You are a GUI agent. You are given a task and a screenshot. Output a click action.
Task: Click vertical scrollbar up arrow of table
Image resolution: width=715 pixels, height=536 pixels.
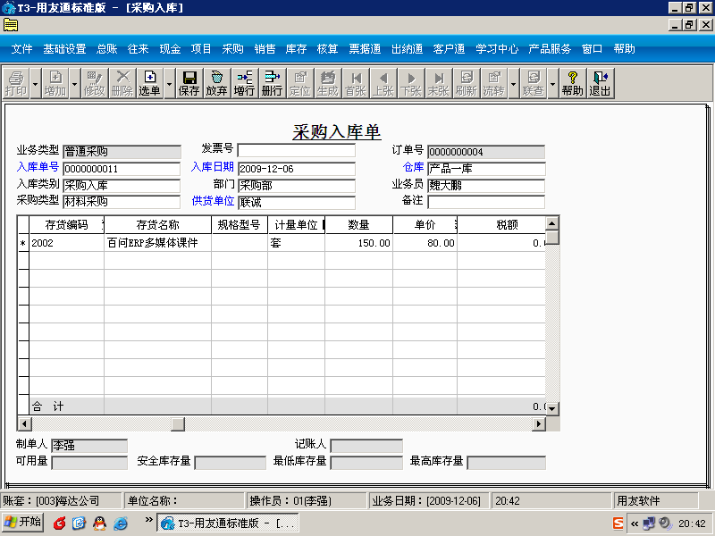(x=552, y=223)
